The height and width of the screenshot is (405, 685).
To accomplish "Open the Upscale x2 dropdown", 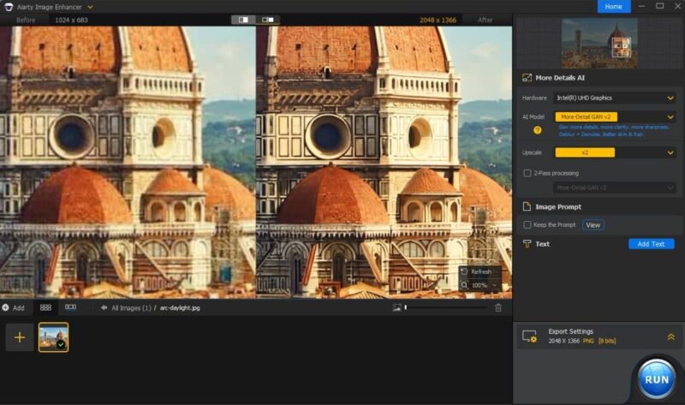I will click(x=614, y=152).
